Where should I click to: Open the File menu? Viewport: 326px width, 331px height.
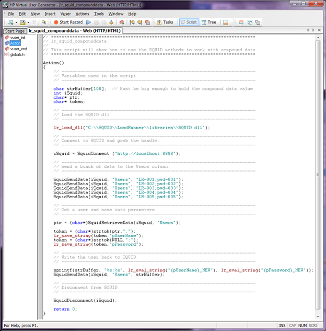[11, 14]
